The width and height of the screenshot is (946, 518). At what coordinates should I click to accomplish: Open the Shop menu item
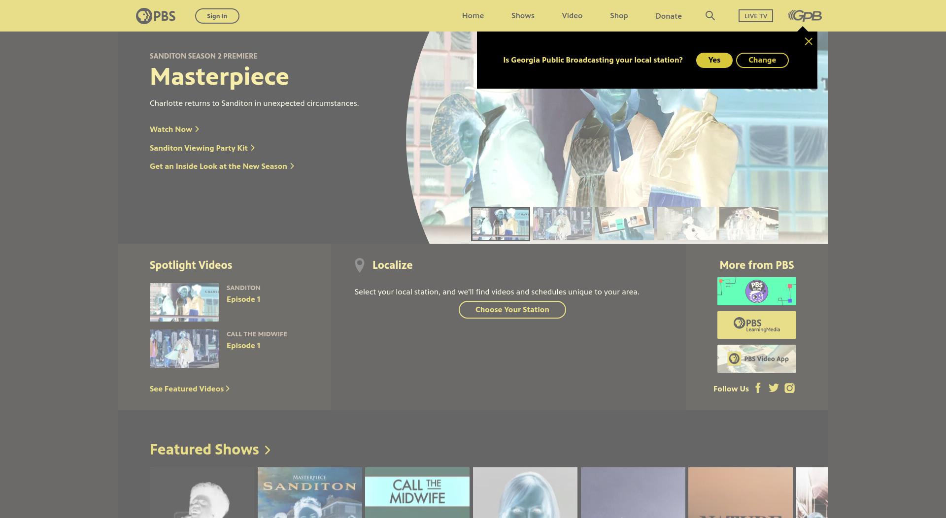coord(619,16)
